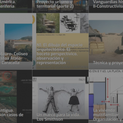Click the Fallingwater house photo thumbnail
The height and width of the screenshot is (123, 123).
point(48,23)
